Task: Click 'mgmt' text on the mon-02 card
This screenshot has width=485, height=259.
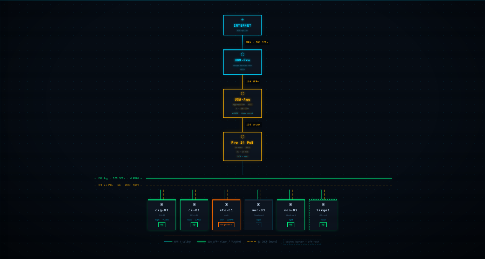Action: click(291, 220)
